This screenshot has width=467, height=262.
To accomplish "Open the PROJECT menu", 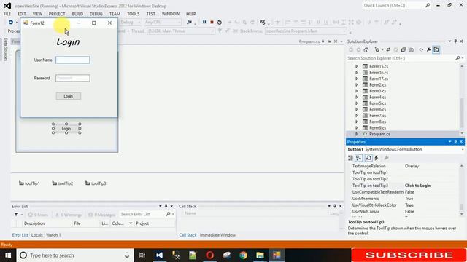I will [x=57, y=14].
